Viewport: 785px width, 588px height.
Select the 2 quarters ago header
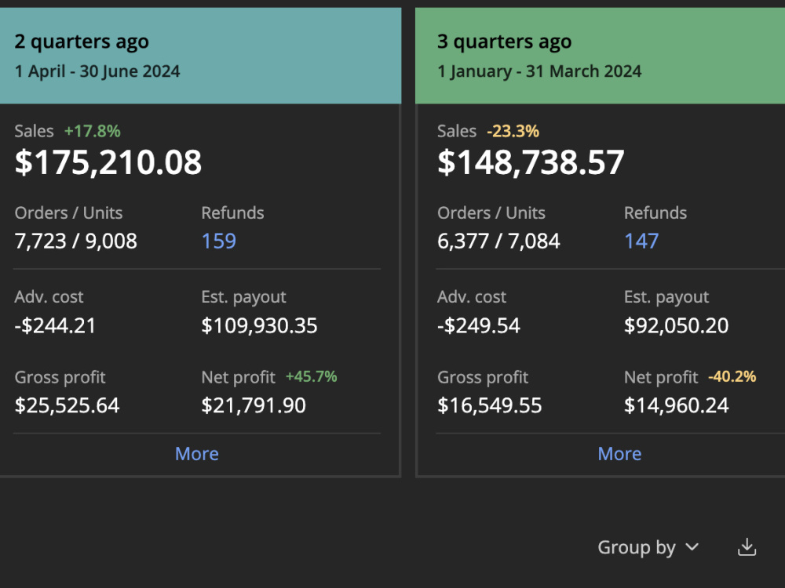click(x=200, y=56)
